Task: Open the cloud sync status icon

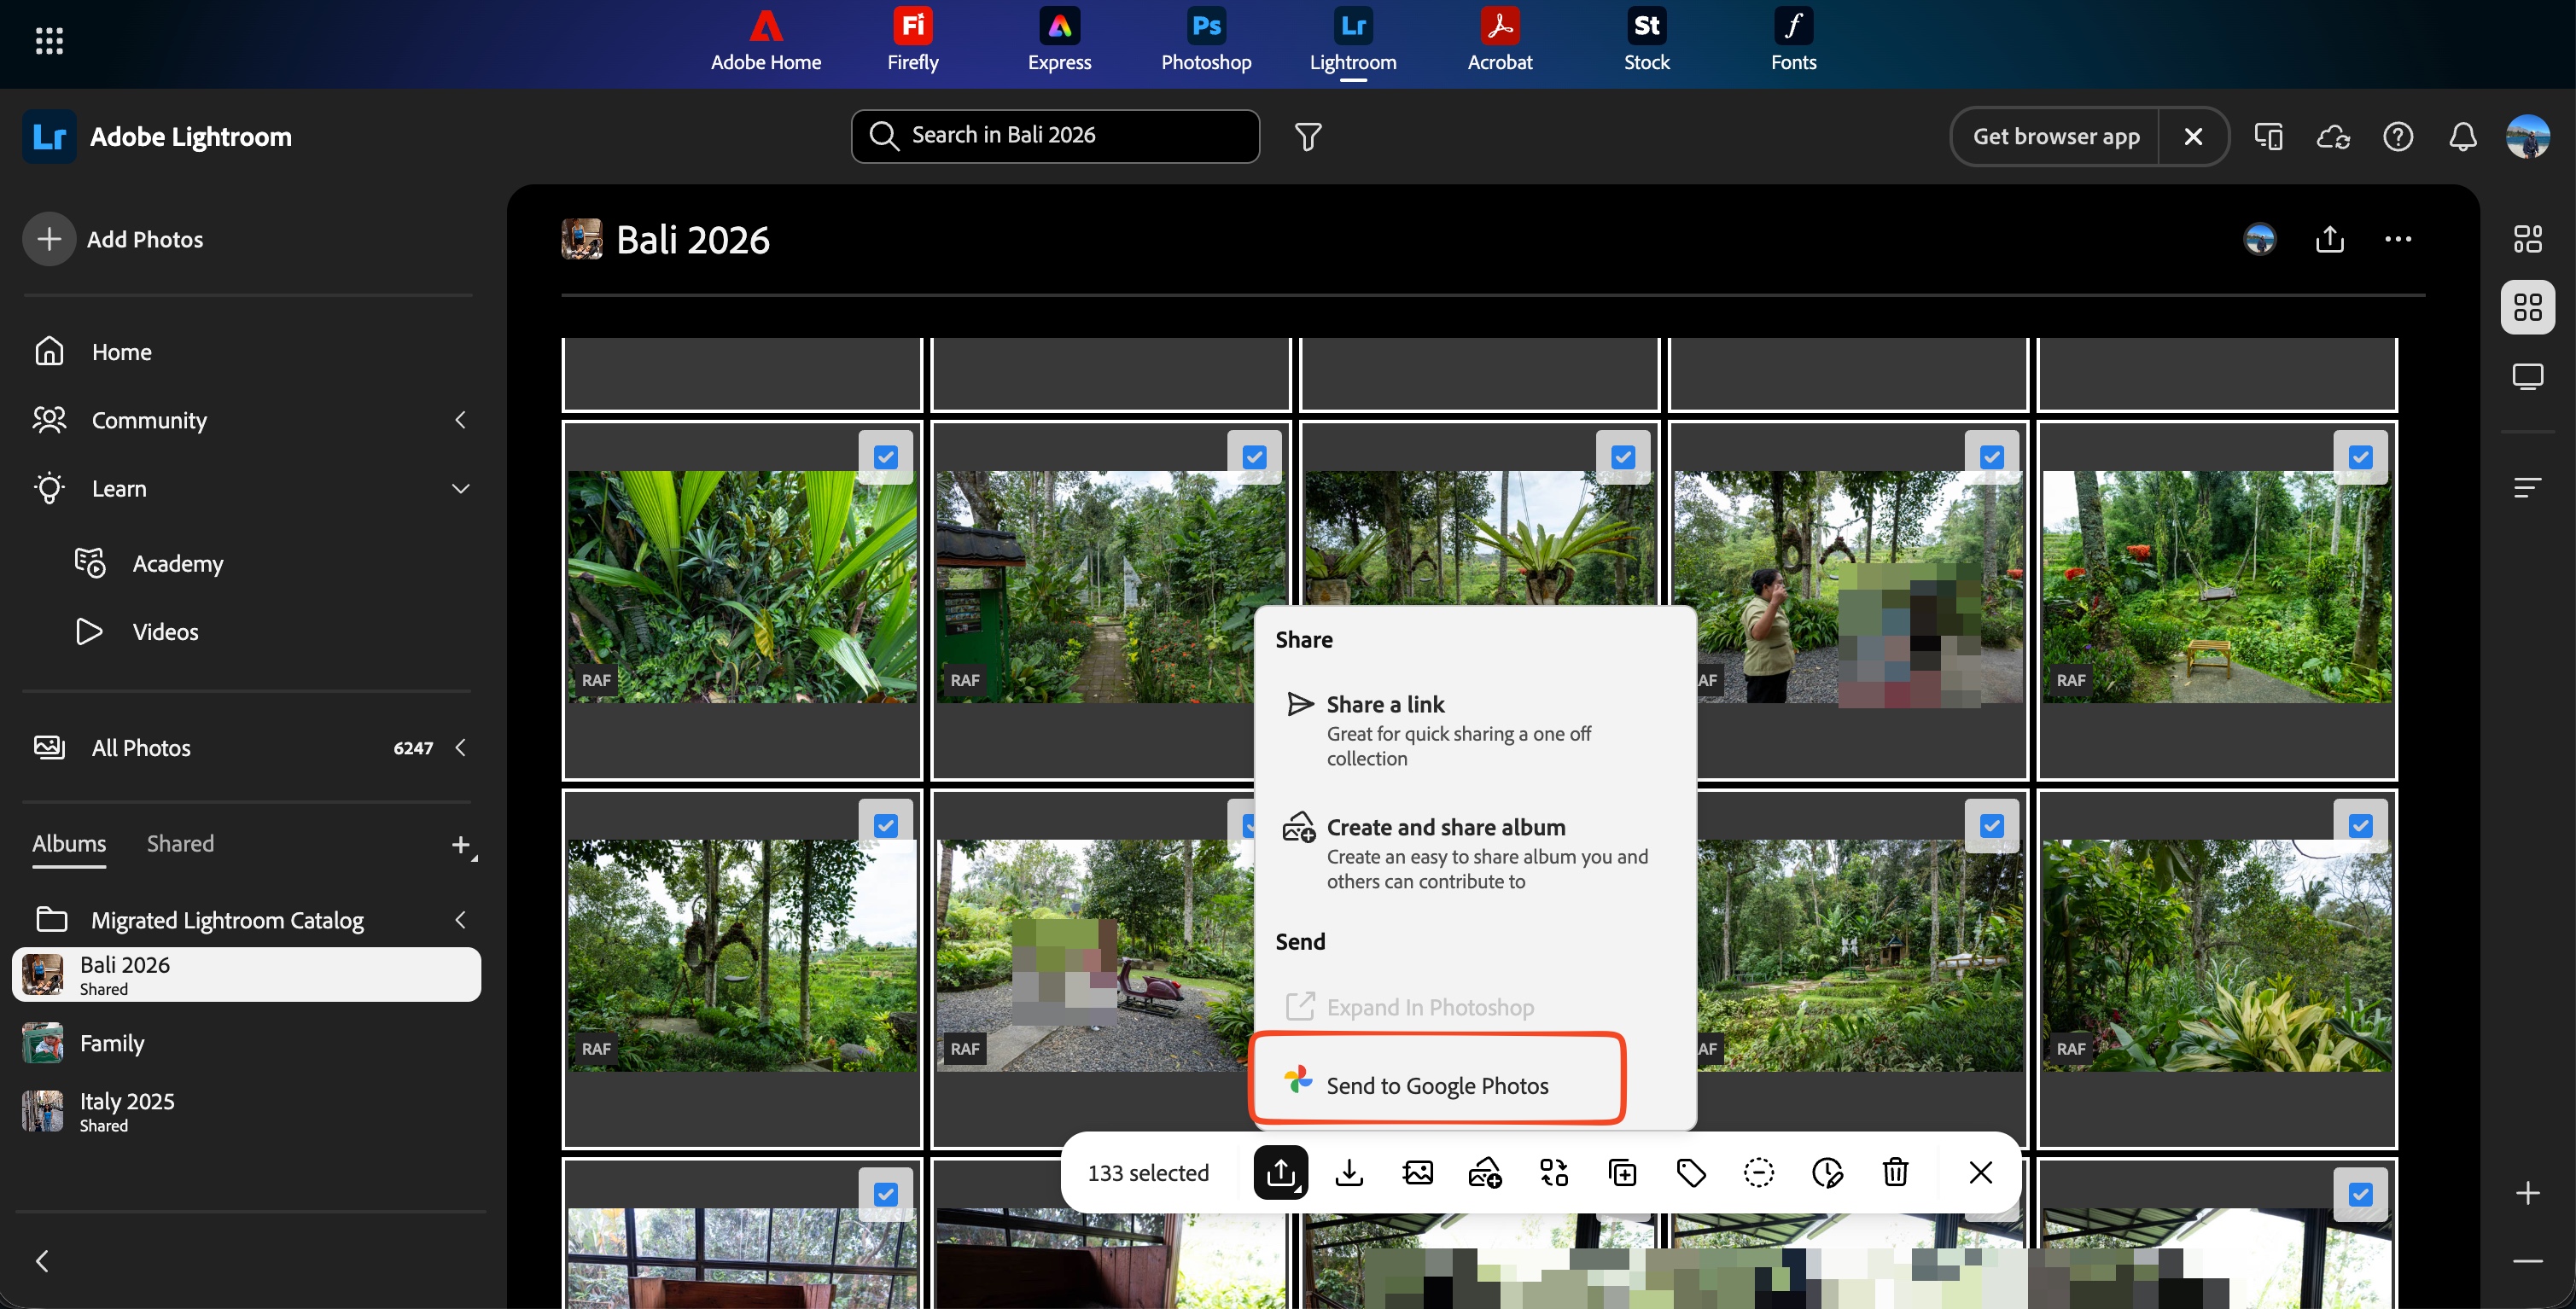Action: pos(2333,136)
